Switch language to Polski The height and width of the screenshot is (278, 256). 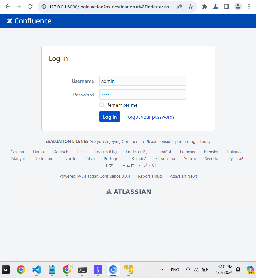(89, 159)
